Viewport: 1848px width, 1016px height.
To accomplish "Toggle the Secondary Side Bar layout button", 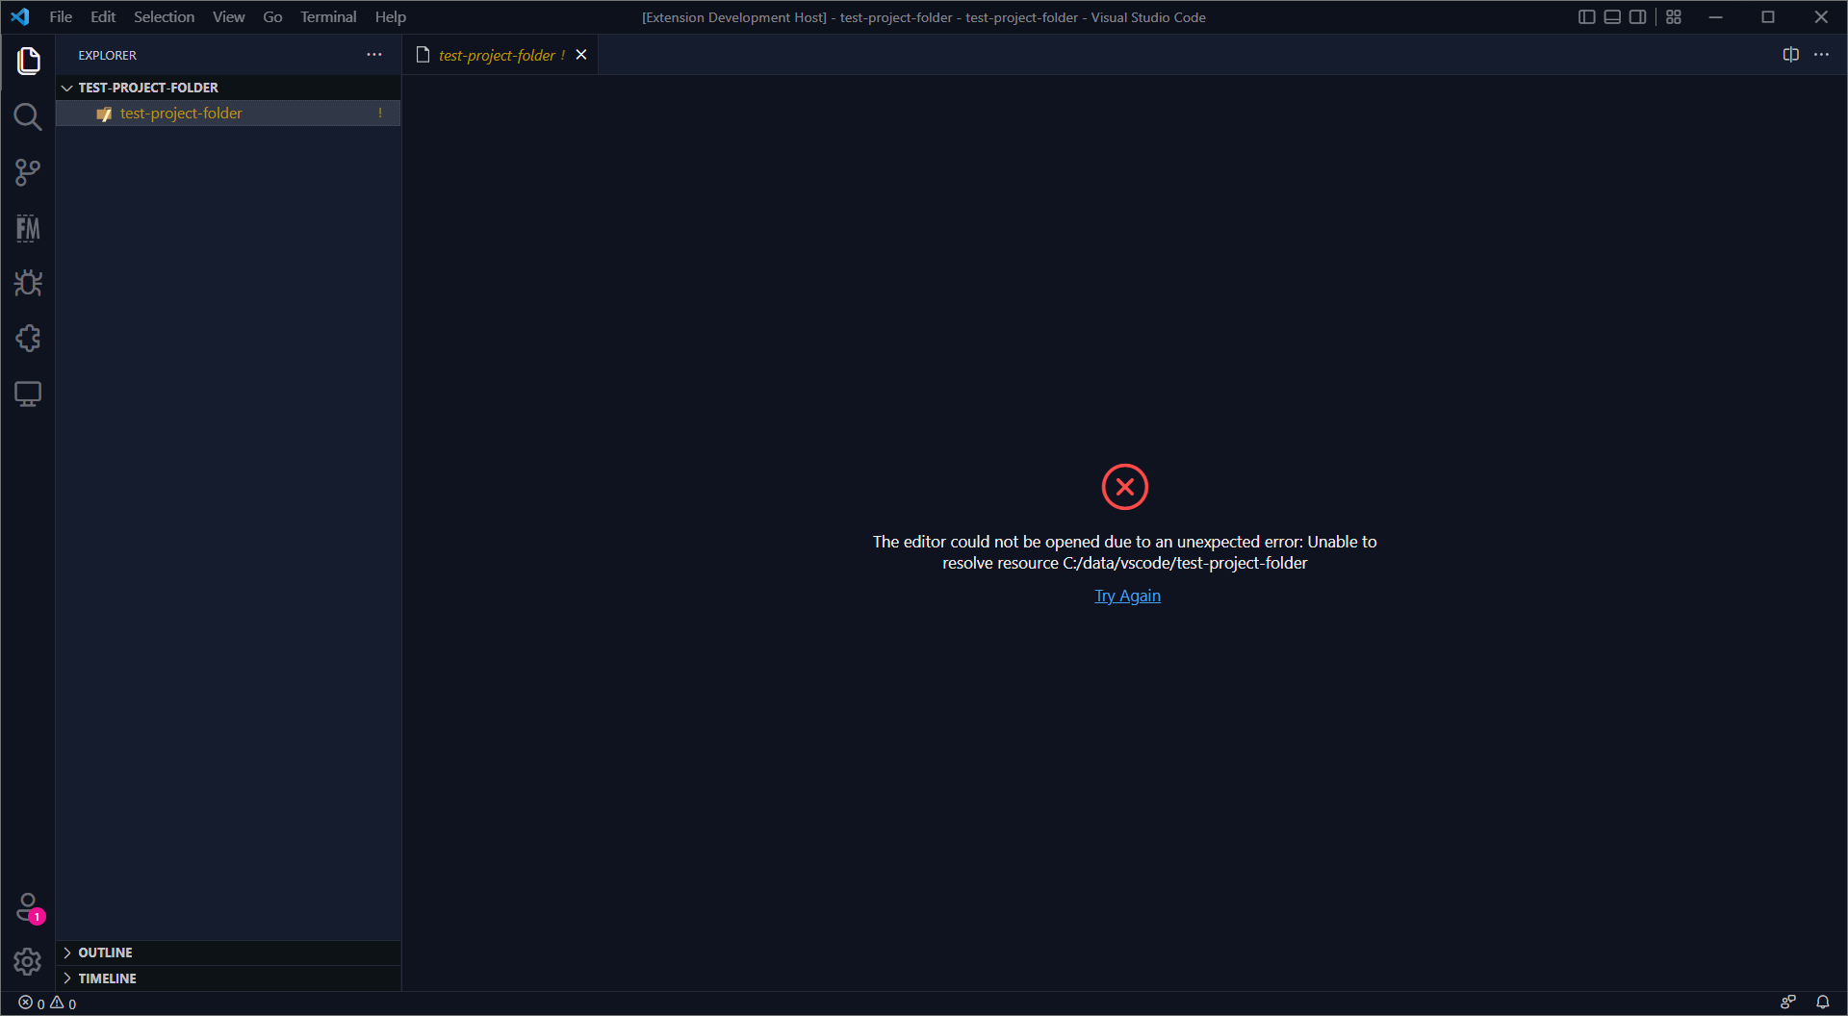I will pos(1637,17).
